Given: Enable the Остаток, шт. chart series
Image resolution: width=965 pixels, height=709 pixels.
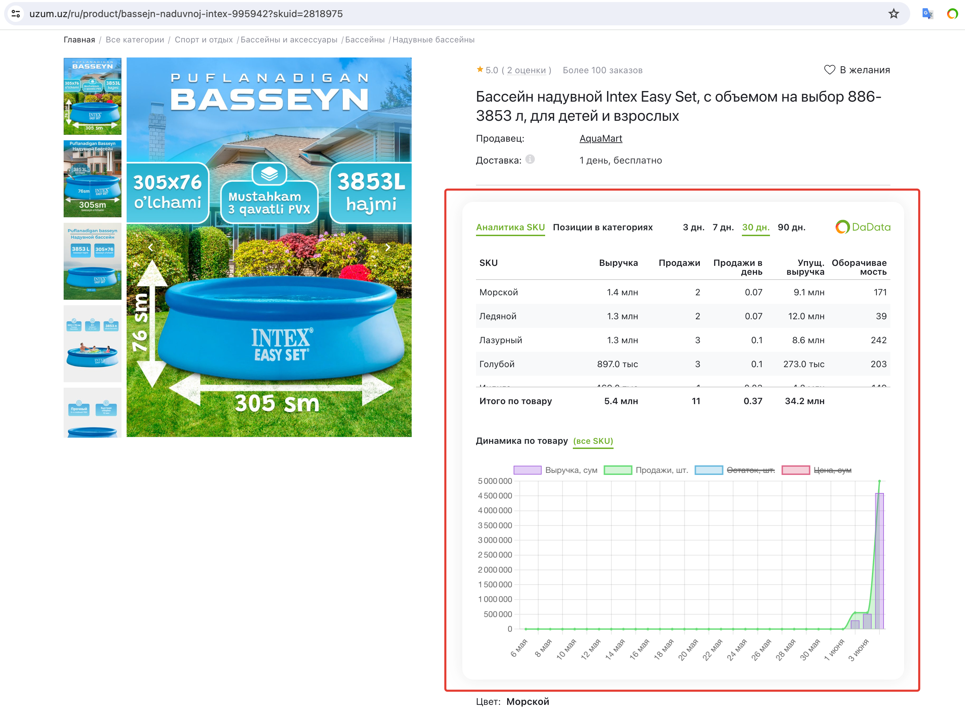Looking at the screenshot, I should 708,470.
